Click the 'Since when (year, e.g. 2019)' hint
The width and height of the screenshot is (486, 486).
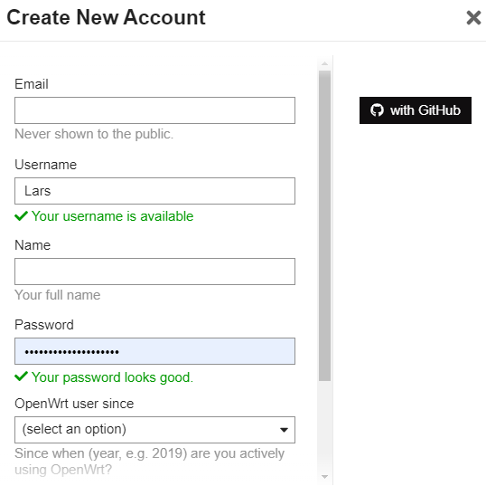point(149,462)
